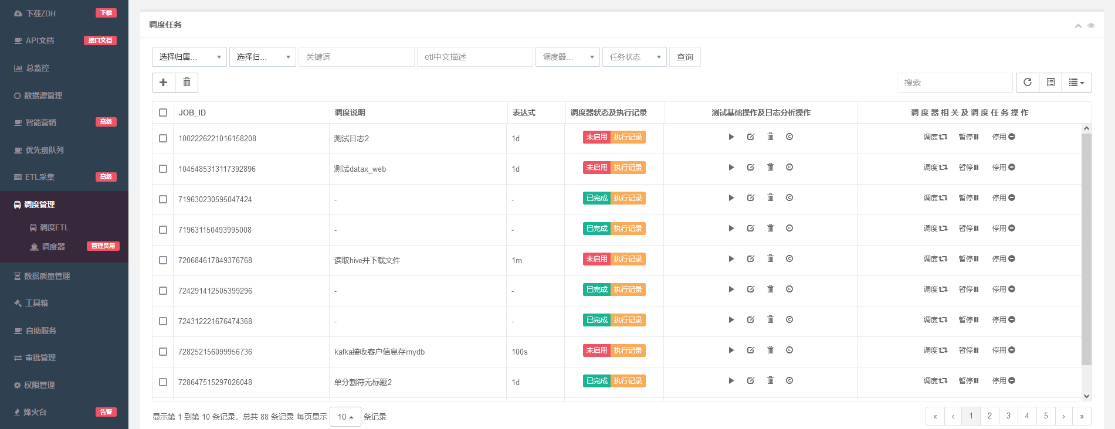Screen dimensions: 1115x429
Task: Click the eye icon in the panel header
Action: [1091, 26]
